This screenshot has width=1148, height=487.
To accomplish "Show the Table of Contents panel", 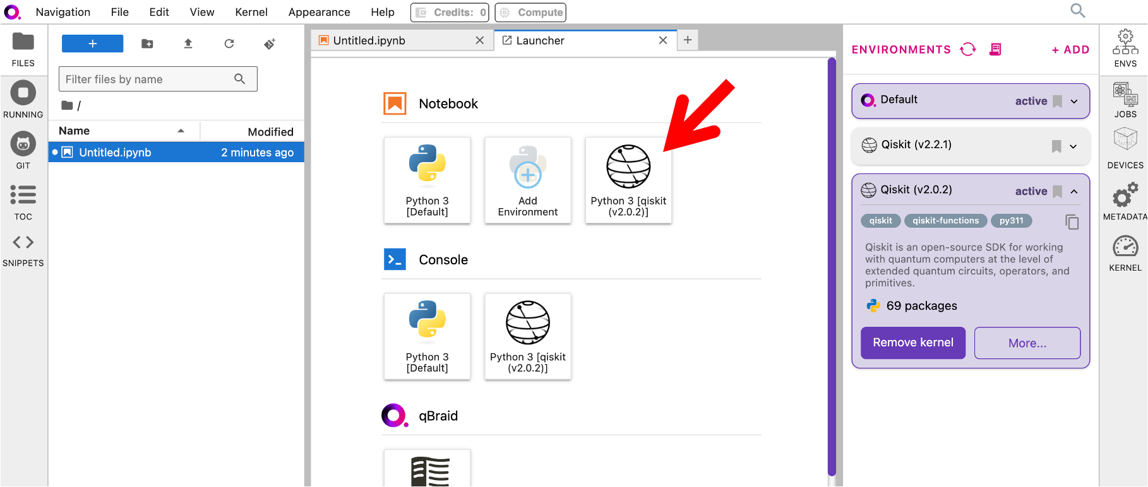I will click(x=23, y=202).
